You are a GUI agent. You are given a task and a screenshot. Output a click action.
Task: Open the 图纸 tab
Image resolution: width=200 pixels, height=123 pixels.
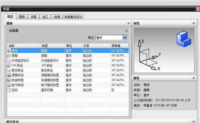click(x=22, y=17)
